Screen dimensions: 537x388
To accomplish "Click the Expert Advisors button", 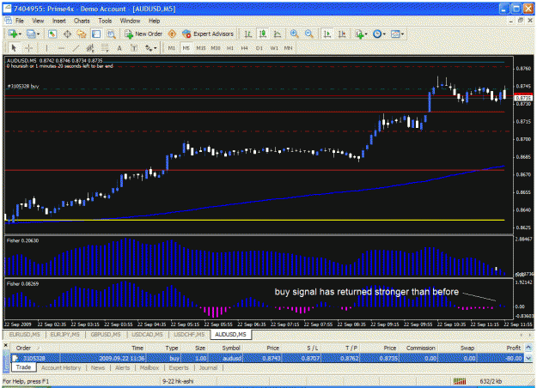I will pos(208,33).
